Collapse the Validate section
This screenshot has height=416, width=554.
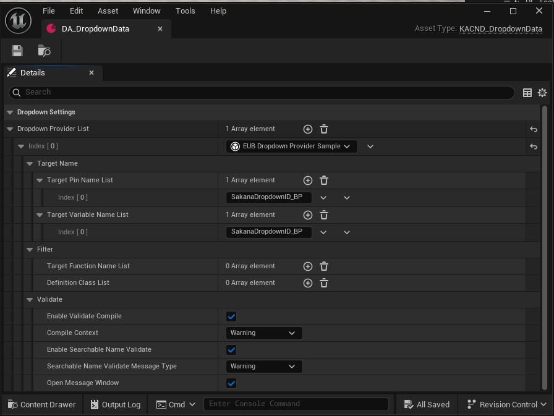point(30,300)
